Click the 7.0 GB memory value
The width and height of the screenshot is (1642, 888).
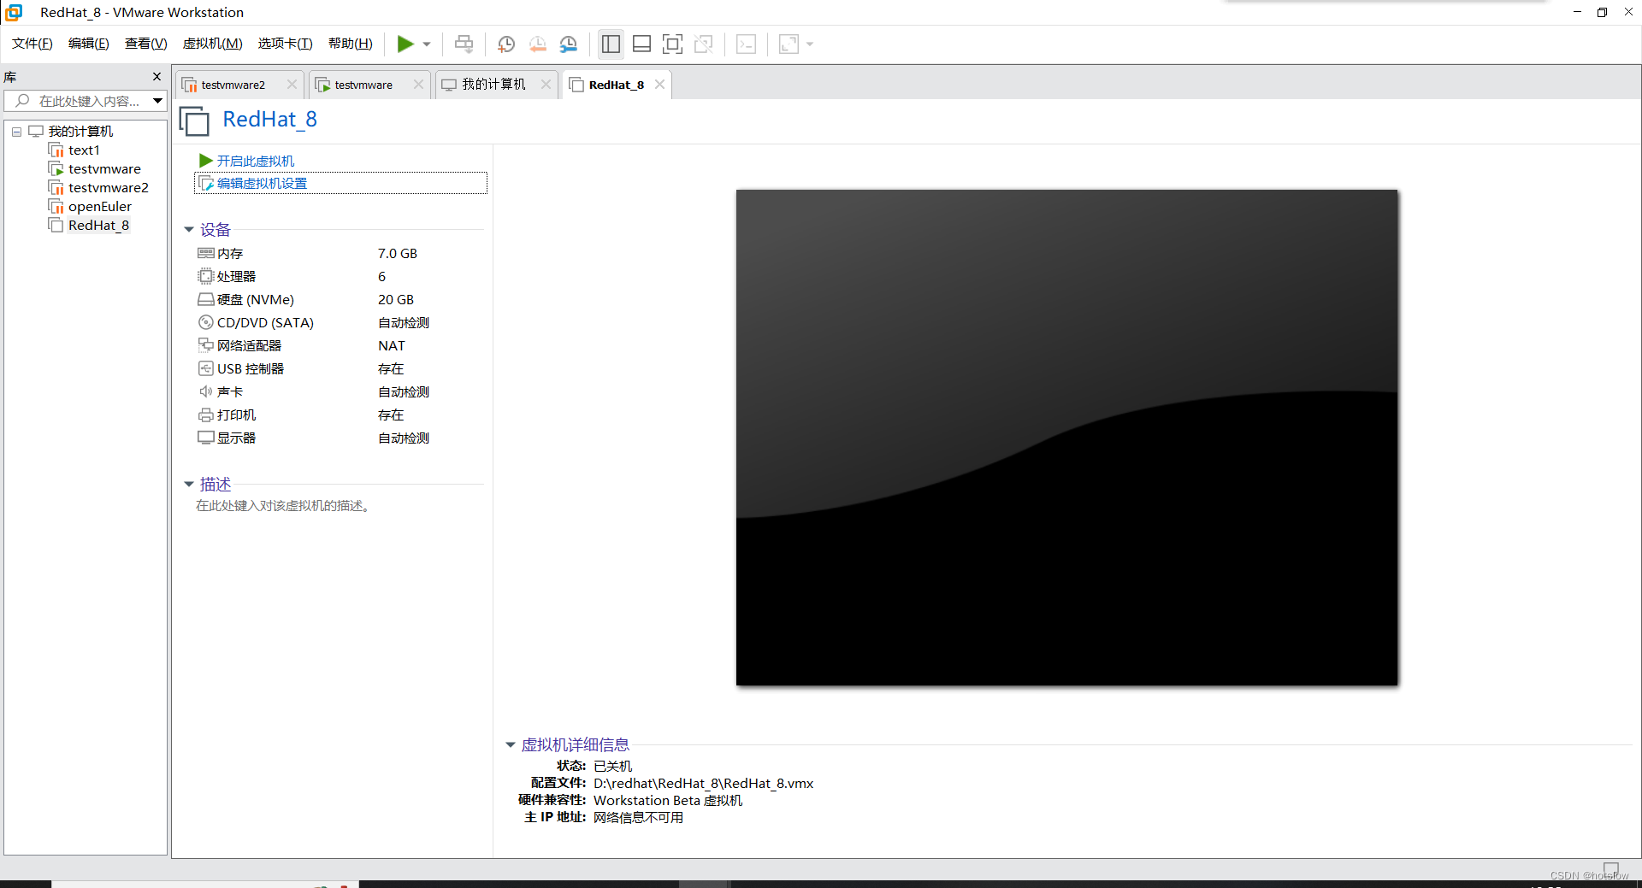(398, 254)
